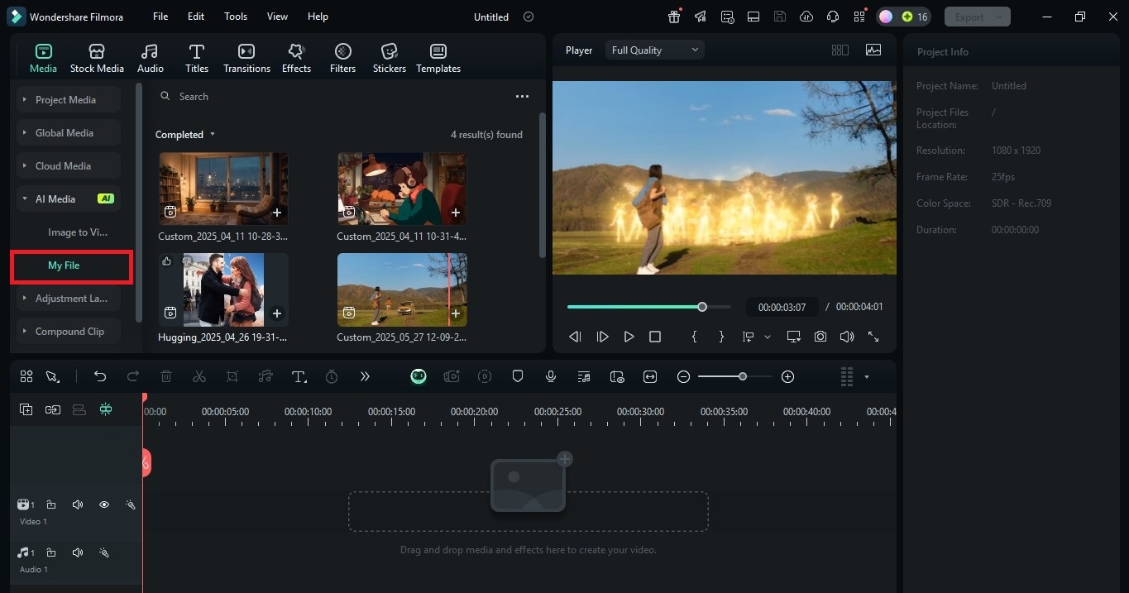Screen dimensions: 1129x593
Task: Split clip with scissors tool
Action: click(199, 376)
